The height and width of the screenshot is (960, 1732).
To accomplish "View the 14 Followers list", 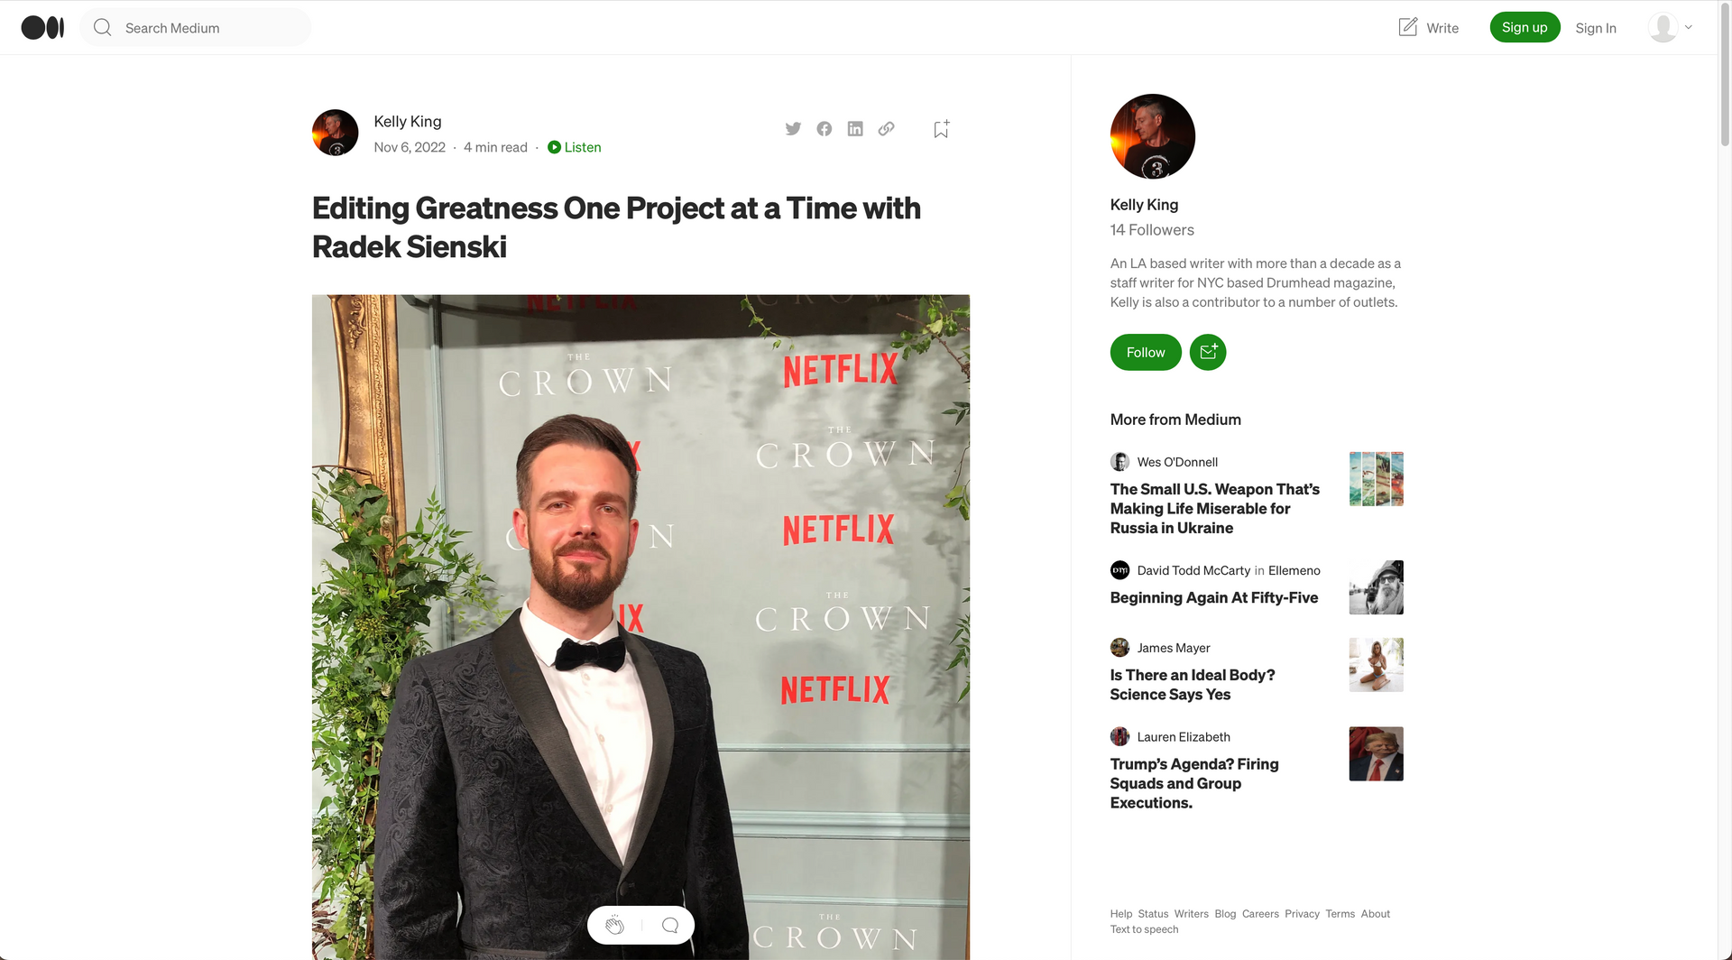I will click(1152, 230).
